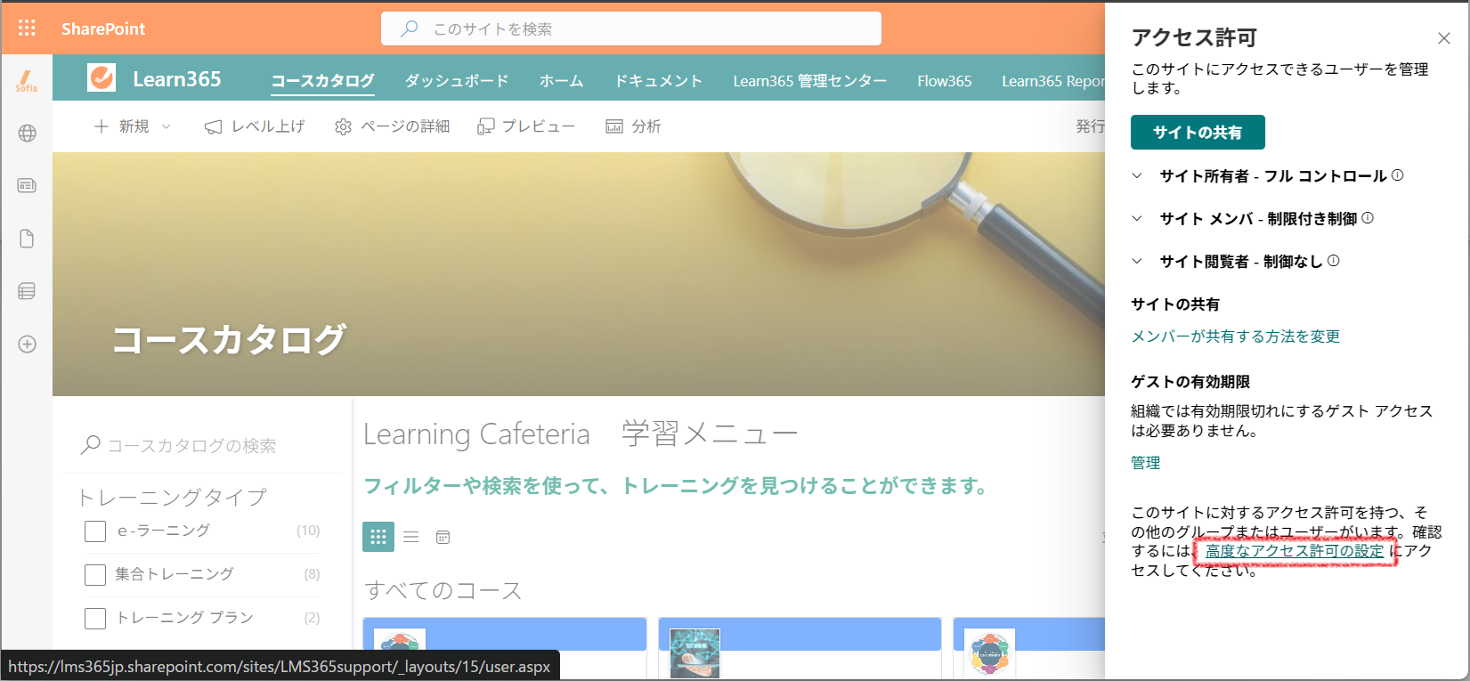Click info icon beside サイト所有者 - フル コントロール
The image size is (1470, 681).
(1397, 175)
